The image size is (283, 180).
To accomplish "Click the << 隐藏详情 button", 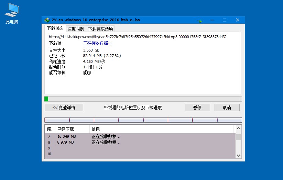I will 64,108.
